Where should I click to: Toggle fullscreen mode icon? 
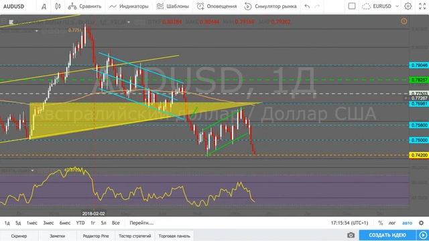(x=422, y=6)
